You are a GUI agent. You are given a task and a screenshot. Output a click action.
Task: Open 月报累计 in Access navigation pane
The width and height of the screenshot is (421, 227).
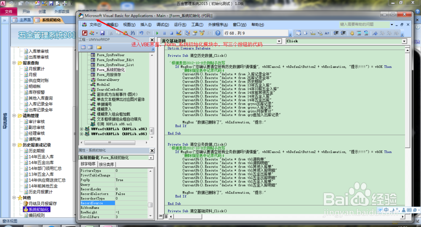(x=37, y=69)
